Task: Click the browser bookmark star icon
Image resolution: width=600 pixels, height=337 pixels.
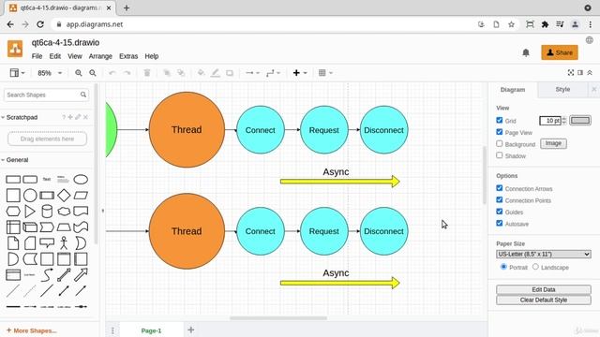Action: click(x=511, y=24)
